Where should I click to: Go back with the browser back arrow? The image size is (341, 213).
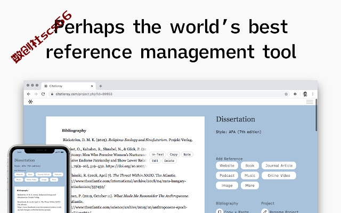point(28,94)
